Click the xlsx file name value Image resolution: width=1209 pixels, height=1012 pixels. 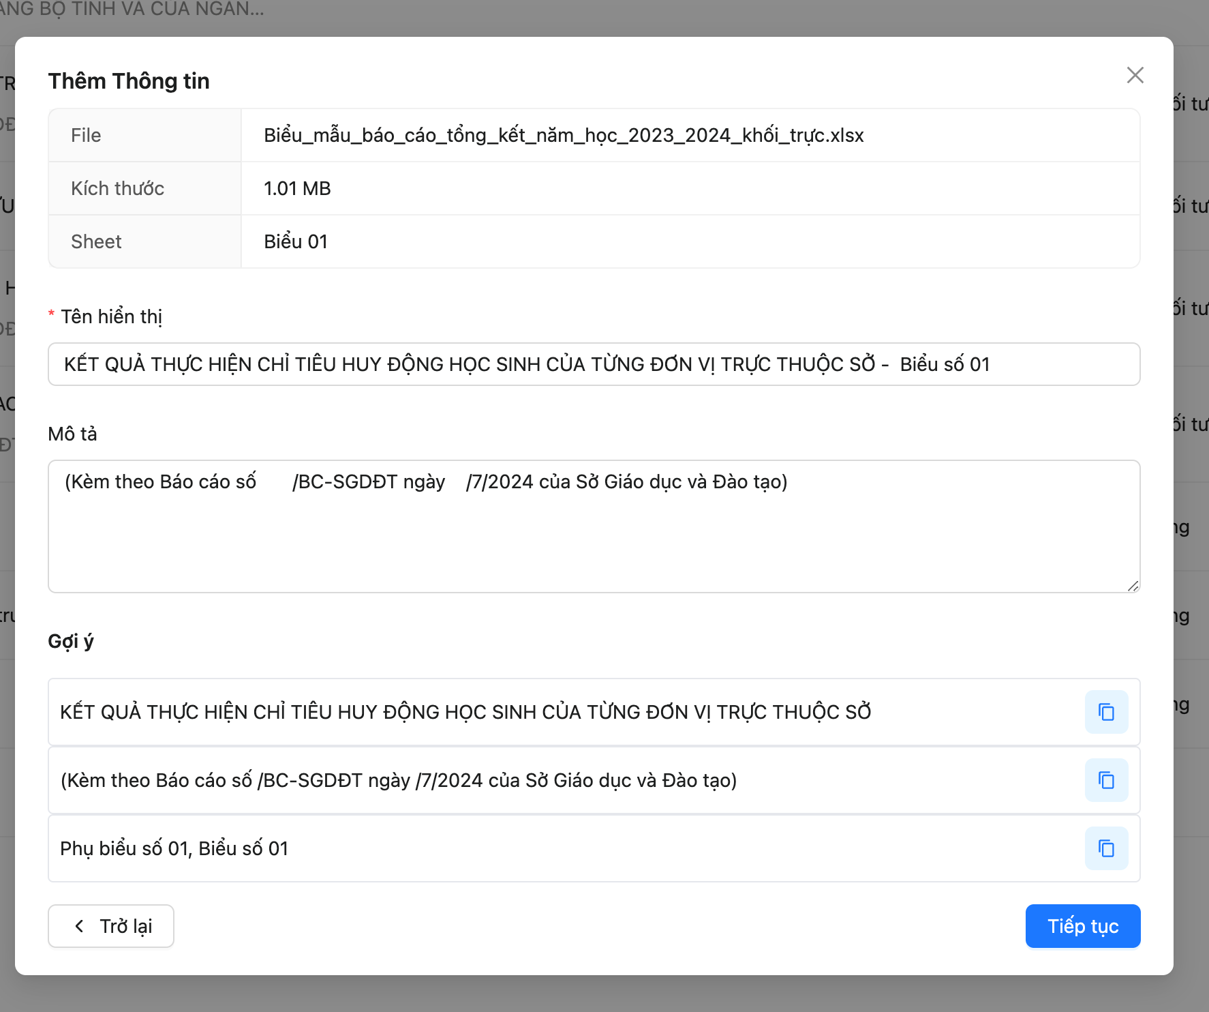click(x=564, y=135)
